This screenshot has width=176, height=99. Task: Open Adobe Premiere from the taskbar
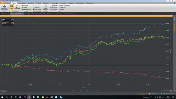point(25,97)
